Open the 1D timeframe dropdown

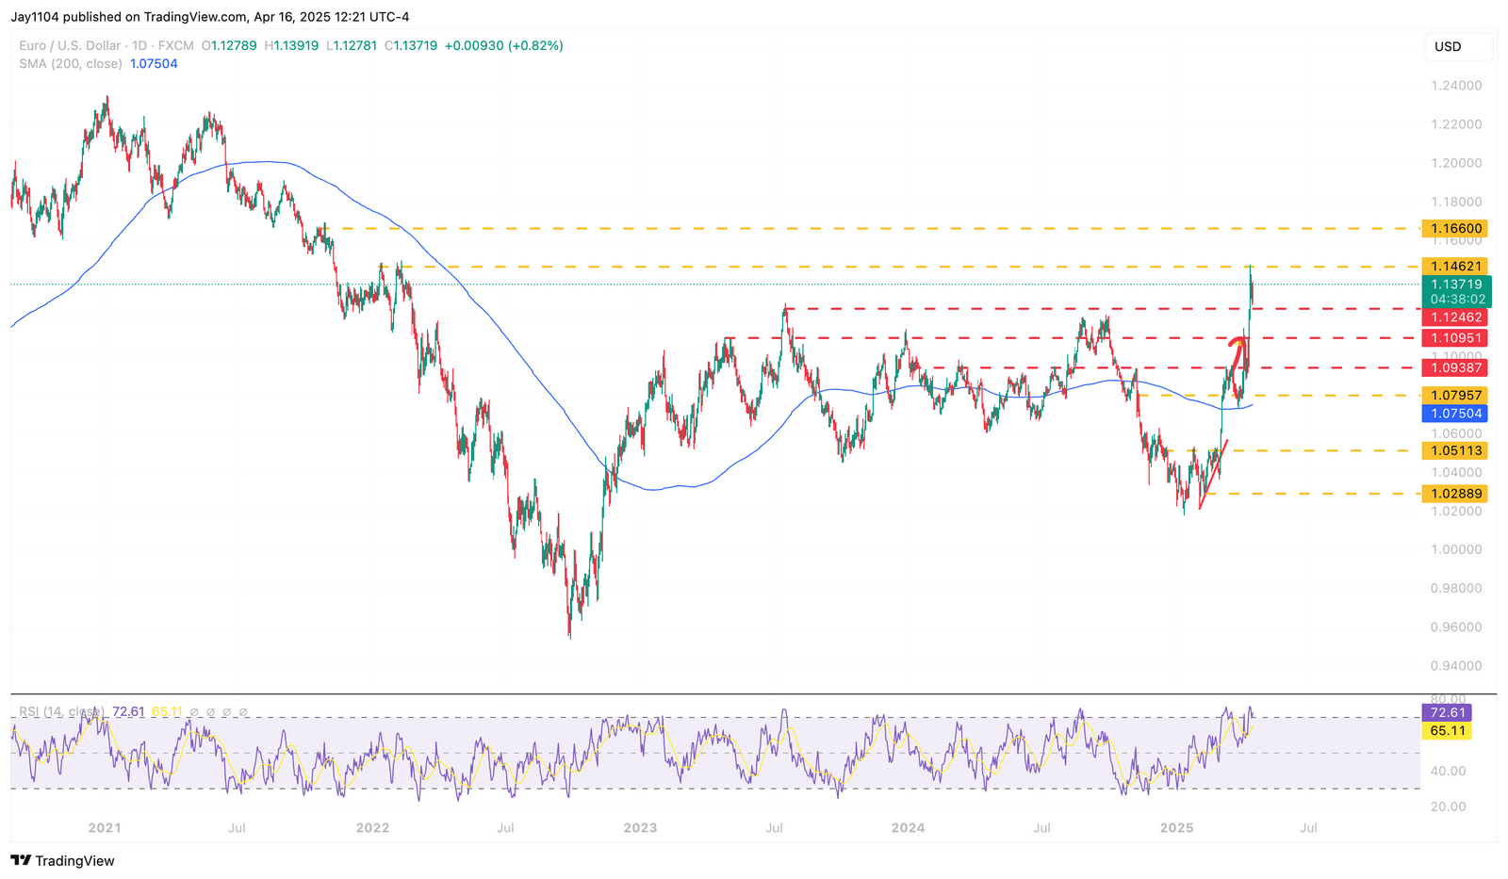click(138, 44)
